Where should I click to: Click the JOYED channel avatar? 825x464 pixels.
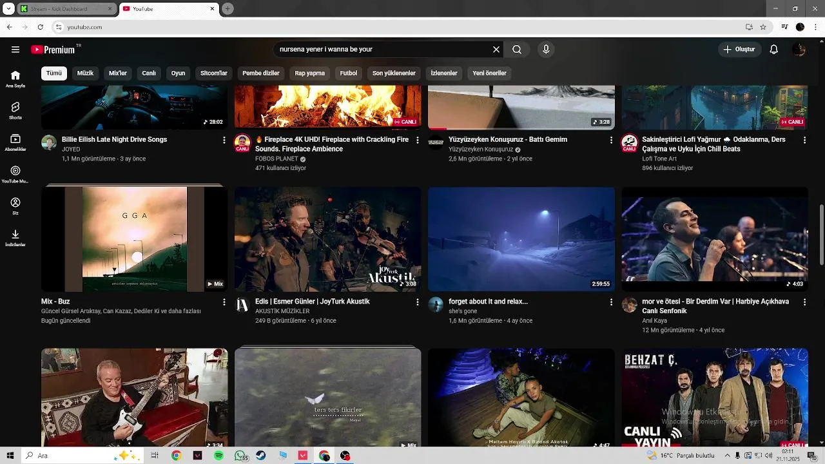49,142
